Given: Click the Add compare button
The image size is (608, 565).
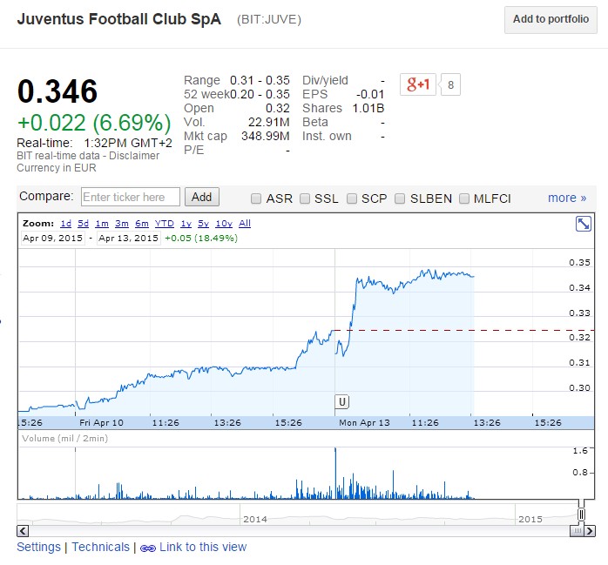Looking at the screenshot, I should pos(201,198).
